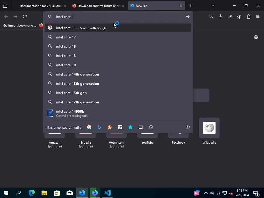
Task: Open the Amazon sponsored shortcut
Action: tap(55, 141)
